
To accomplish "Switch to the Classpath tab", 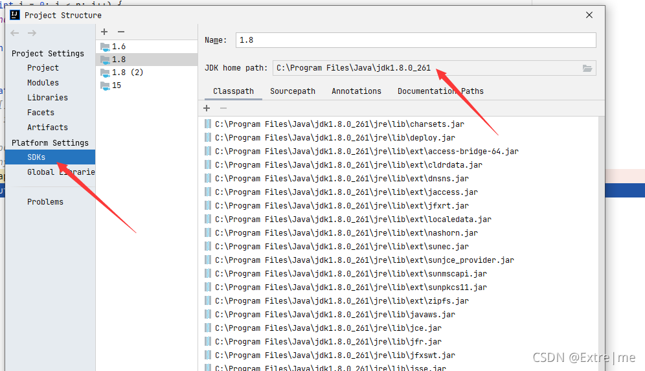I will click(x=233, y=91).
